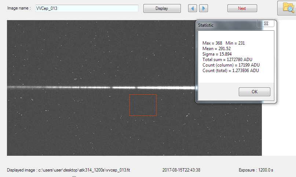
Task: Close the Statistic dialog with X
Action: point(266,24)
